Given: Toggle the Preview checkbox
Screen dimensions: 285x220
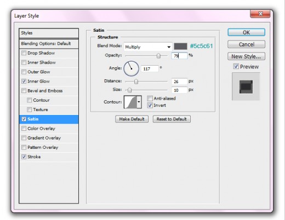Looking at the screenshot, I should [236, 66].
